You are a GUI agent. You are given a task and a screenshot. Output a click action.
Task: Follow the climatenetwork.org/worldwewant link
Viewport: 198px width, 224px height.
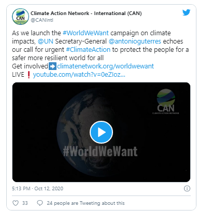pyautogui.click(x=105, y=66)
